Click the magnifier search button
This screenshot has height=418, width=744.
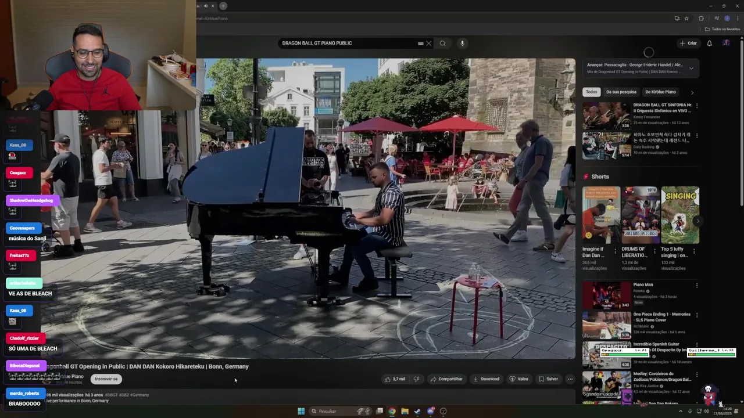442,43
